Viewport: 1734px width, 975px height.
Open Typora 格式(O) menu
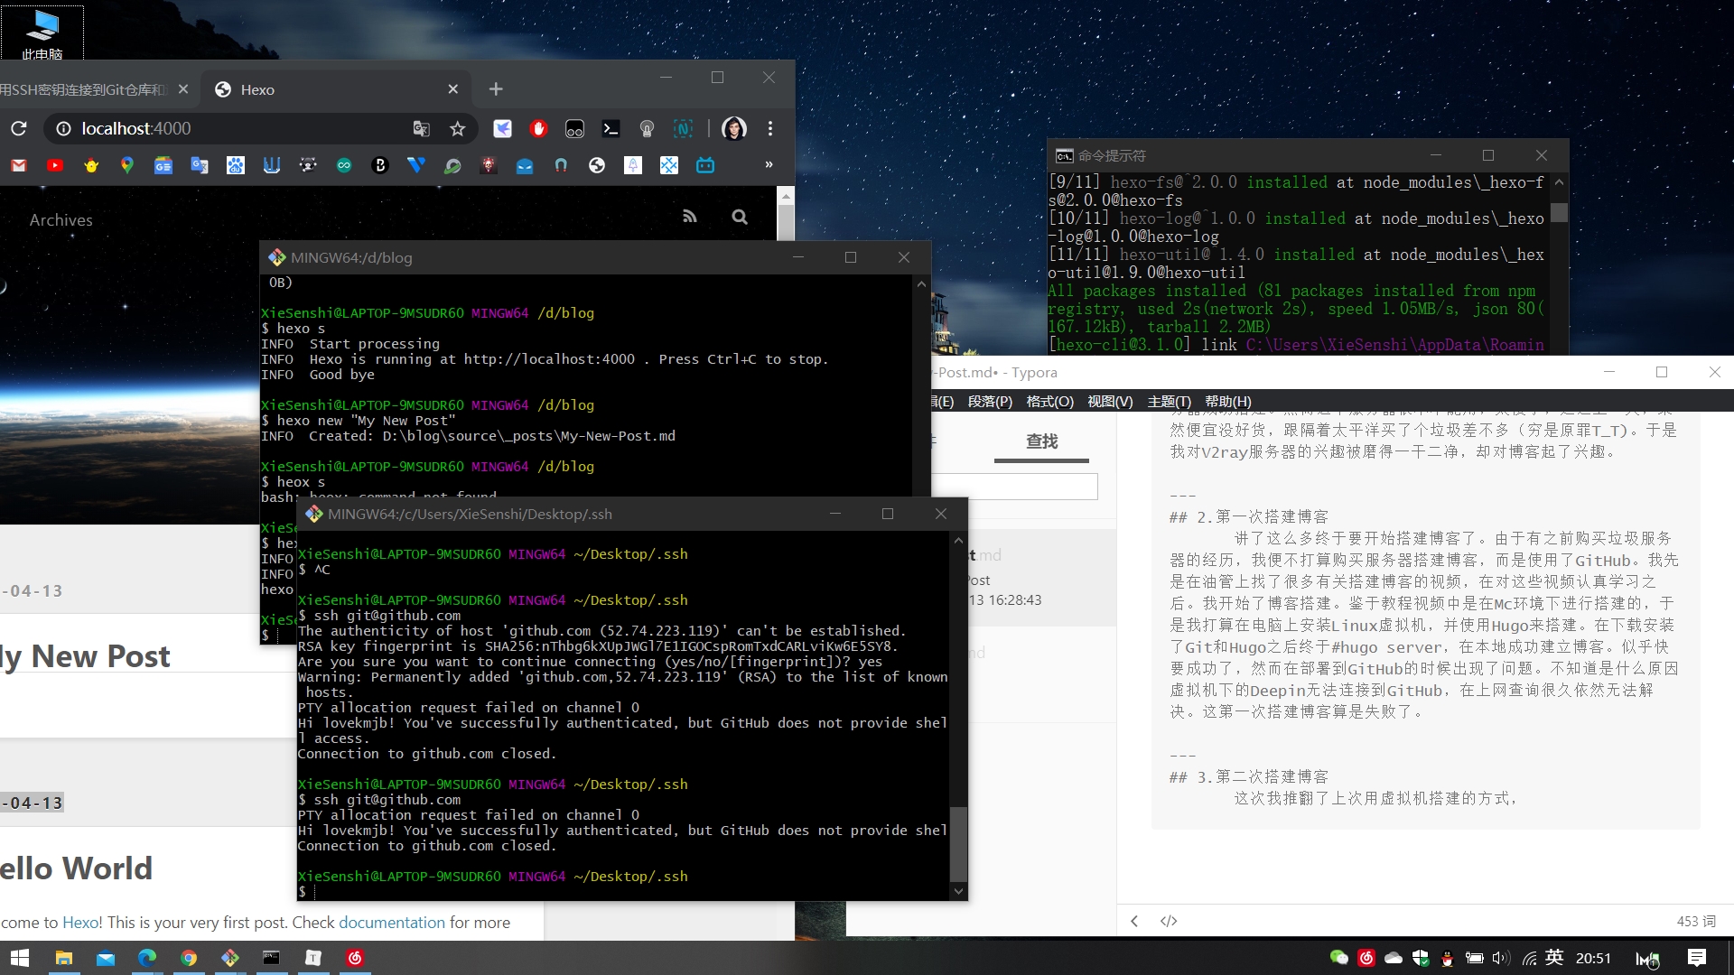[1049, 402]
